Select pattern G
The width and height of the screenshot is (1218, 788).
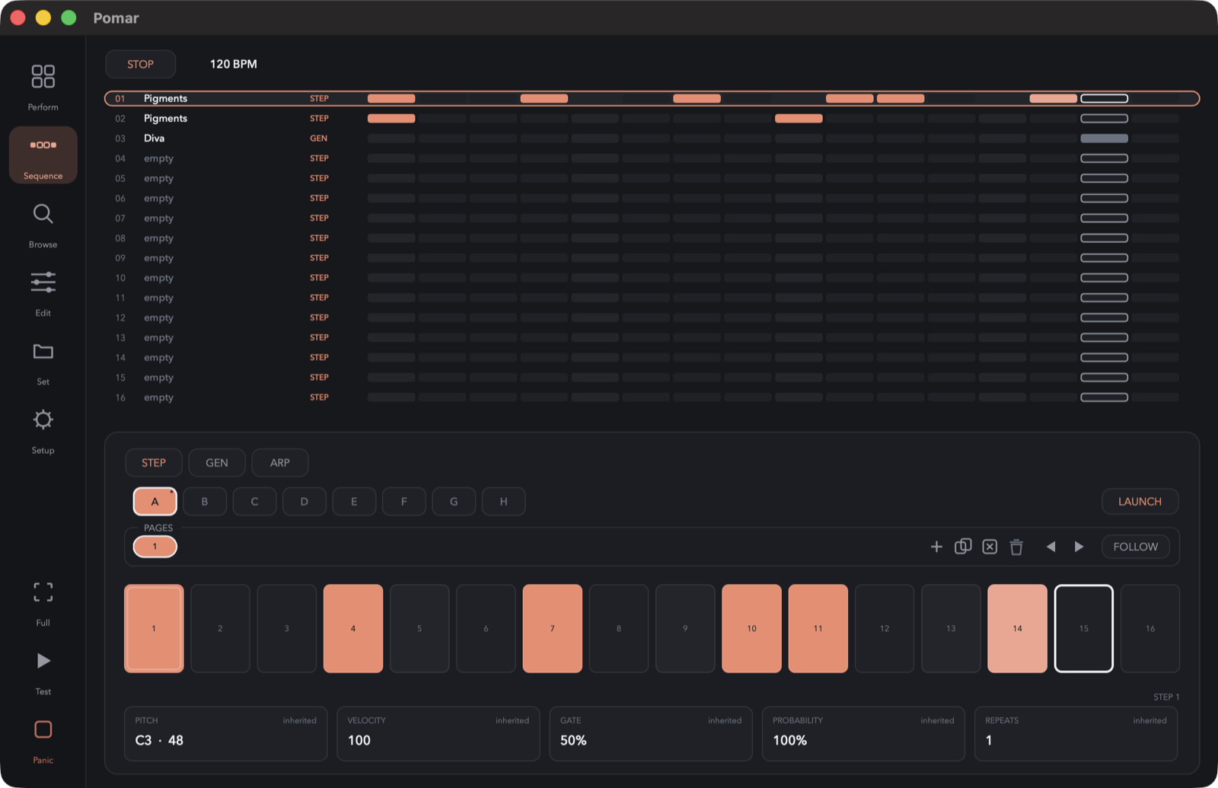click(x=454, y=502)
